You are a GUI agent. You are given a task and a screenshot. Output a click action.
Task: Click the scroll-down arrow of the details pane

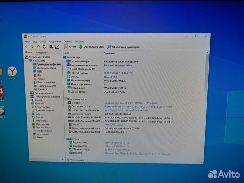click(x=202, y=162)
